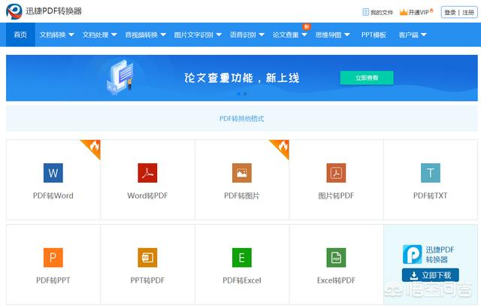Screen dimensions: 481x306
Task: Choose the PPT转PDF icon
Action: (147, 258)
